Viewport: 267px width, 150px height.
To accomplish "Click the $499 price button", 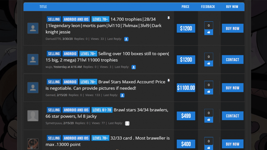I will pos(186,116).
